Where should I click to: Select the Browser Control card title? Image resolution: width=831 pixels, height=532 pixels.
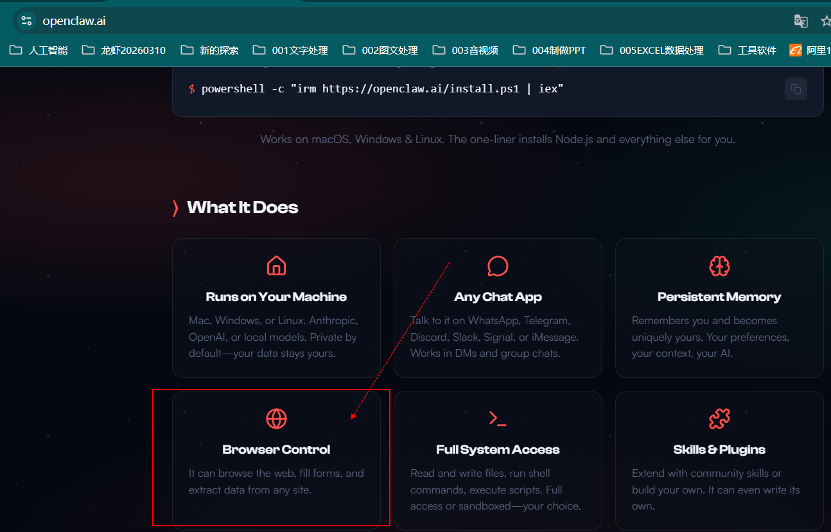pos(276,449)
